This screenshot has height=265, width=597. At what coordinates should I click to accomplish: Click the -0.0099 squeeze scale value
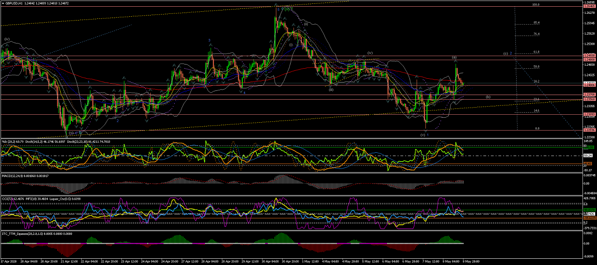pyautogui.click(x=589, y=256)
